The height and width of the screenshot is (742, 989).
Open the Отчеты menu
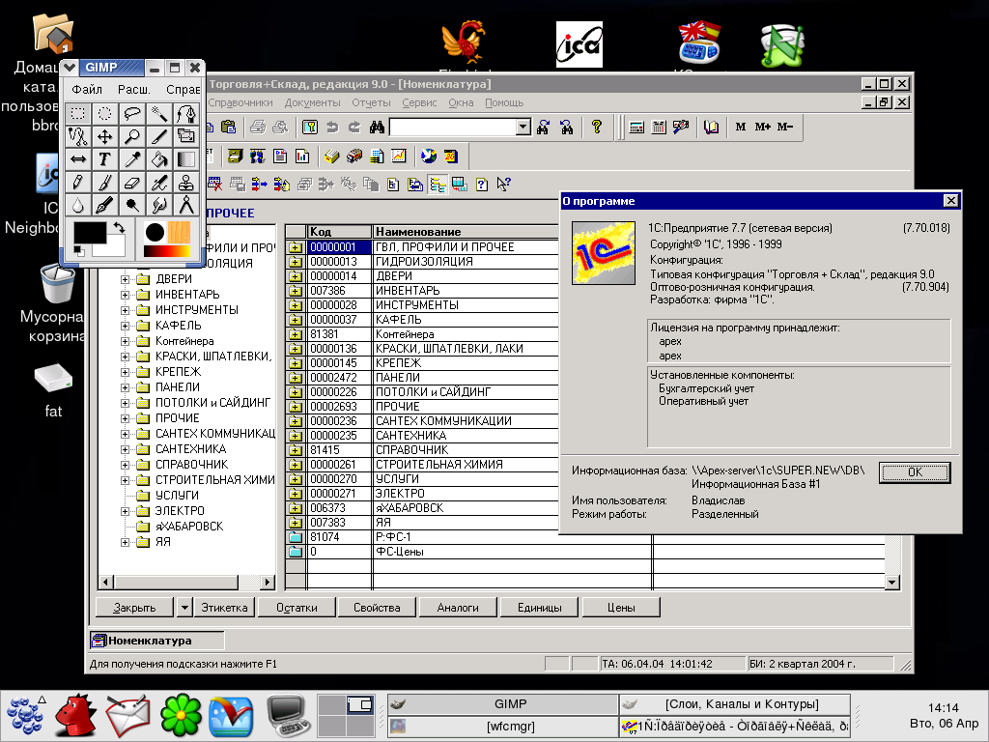372,102
